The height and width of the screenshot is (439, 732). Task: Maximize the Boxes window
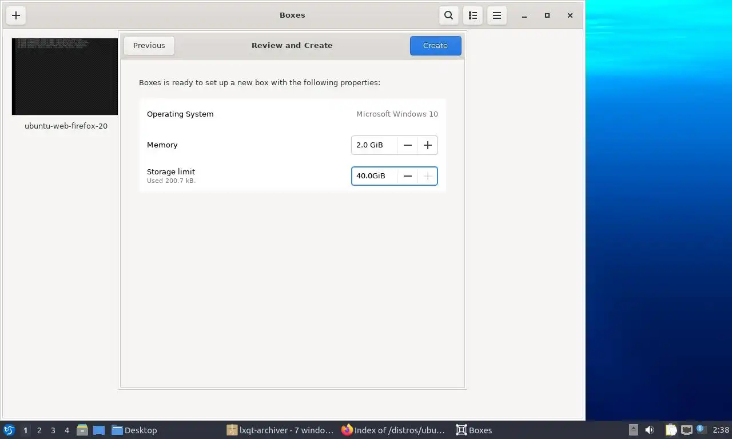click(547, 15)
